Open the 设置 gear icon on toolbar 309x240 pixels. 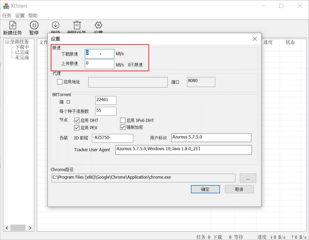click(98, 25)
